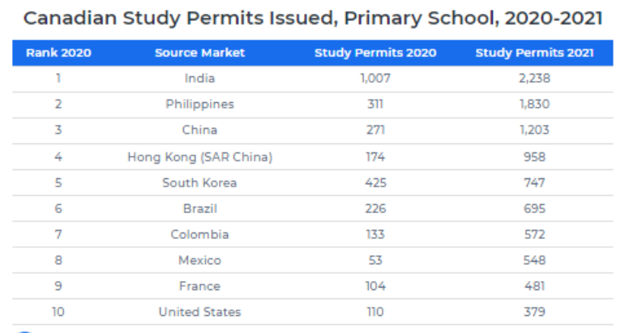Screen dimensions: 629x333
Task: Select the Study Permits 2021 header
Action: 534,53
